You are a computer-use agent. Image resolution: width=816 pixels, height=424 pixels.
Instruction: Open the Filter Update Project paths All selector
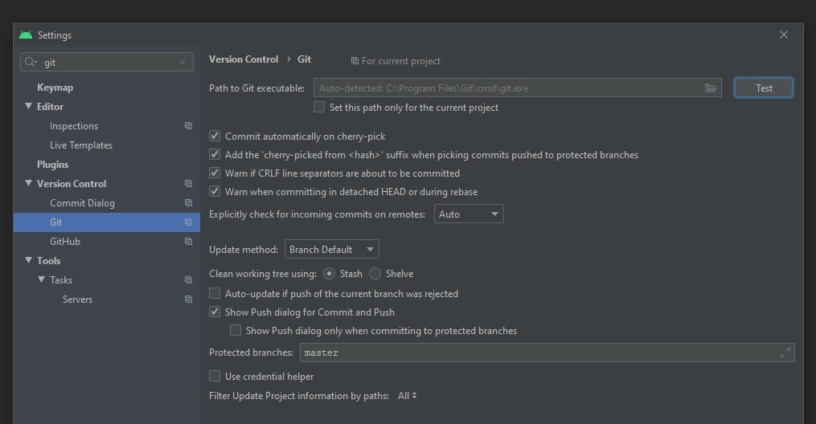coord(407,396)
